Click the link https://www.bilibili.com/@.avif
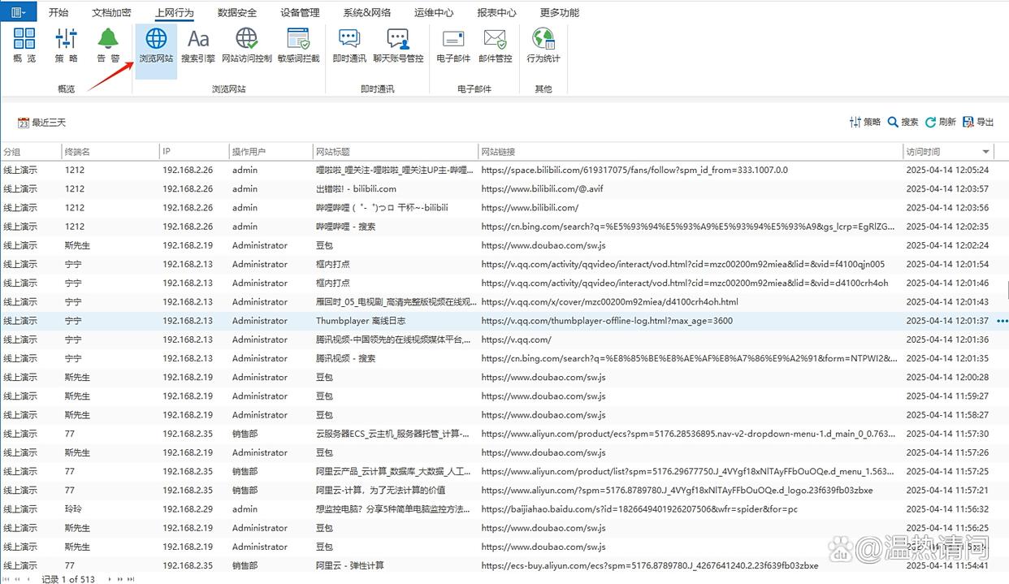The width and height of the screenshot is (1009, 584). pos(542,189)
